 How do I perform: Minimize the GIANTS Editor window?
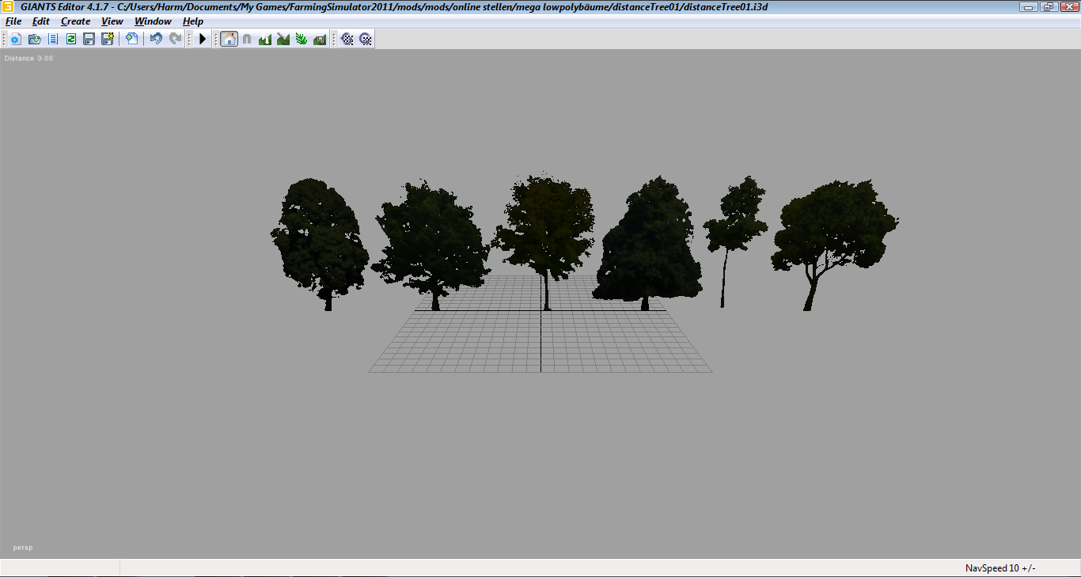click(1030, 7)
